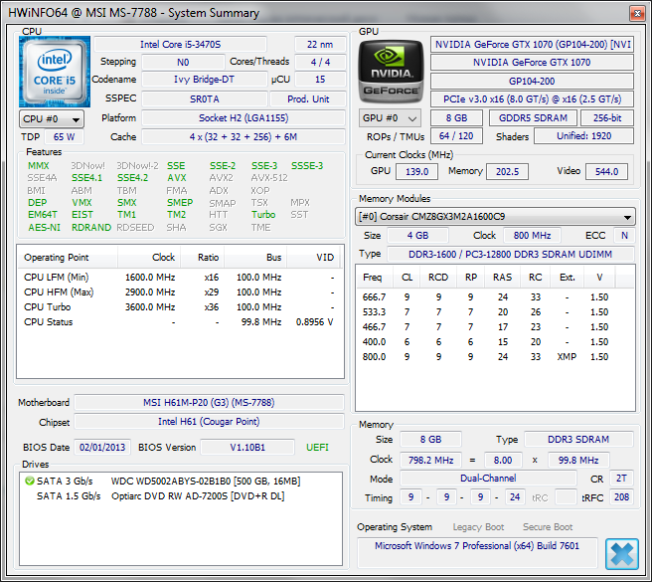Click the GP104-200 GPU chip field

click(532, 82)
